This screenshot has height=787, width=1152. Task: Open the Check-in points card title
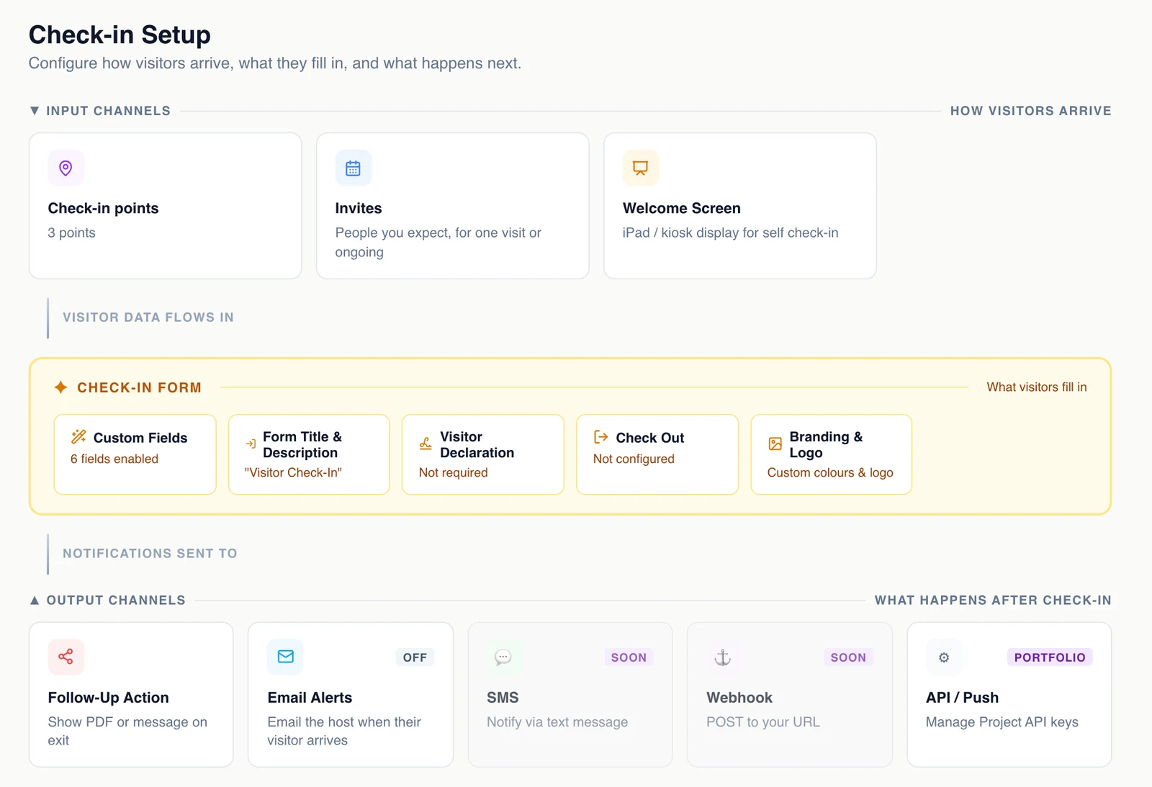tap(103, 208)
